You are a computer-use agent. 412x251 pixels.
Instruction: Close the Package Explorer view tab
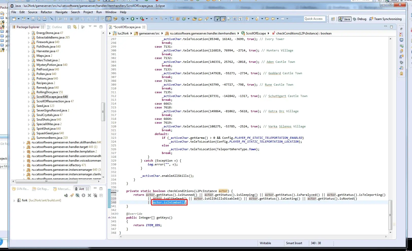pos(43,27)
